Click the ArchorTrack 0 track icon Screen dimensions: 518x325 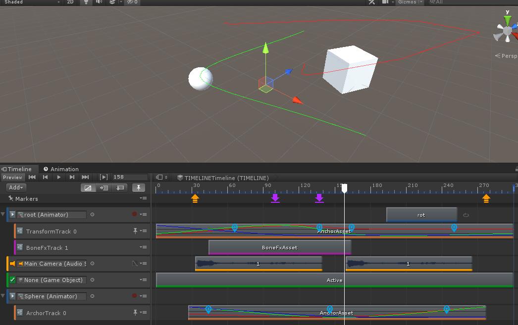point(20,313)
